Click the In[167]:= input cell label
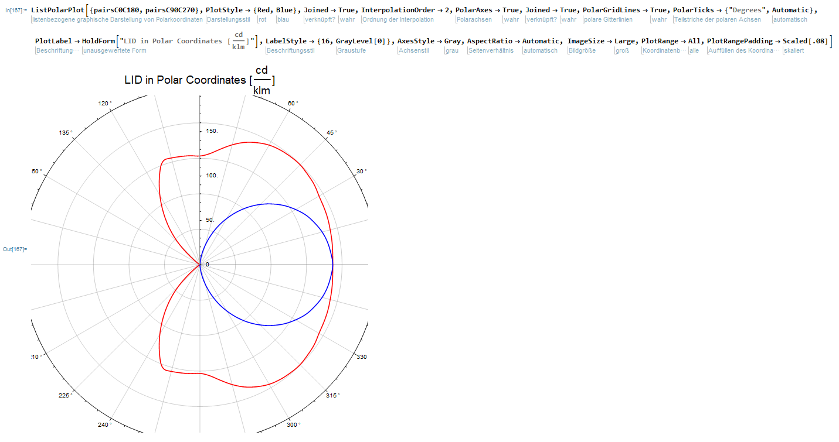This screenshot has width=839, height=442. click(16, 11)
